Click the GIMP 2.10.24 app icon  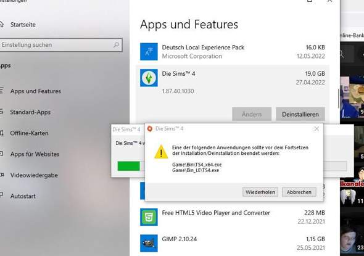tap(149, 243)
